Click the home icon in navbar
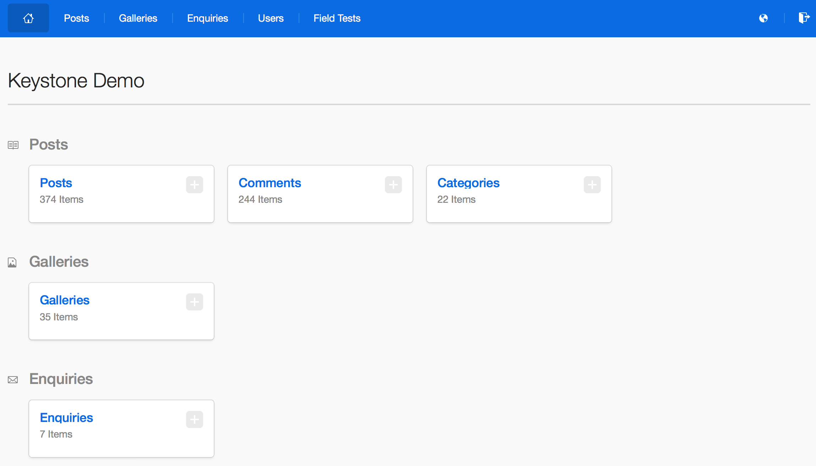Image resolution: width=816 pixels, height=466 pixels. click(x=28, y=18)
